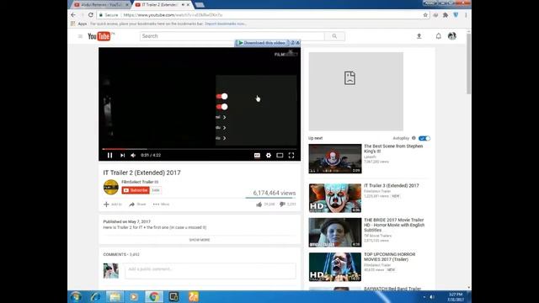Like the video with thumbs up
539x303 pixels.
pyautogui.click(x=259, y=204)
